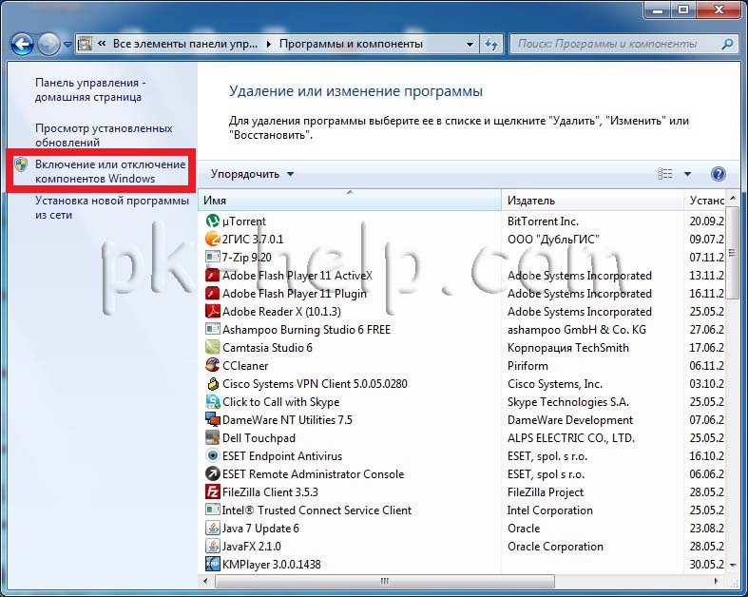Select the Adobe Reader X icon
Screen dimensions: 748x597
coord(212,311)
